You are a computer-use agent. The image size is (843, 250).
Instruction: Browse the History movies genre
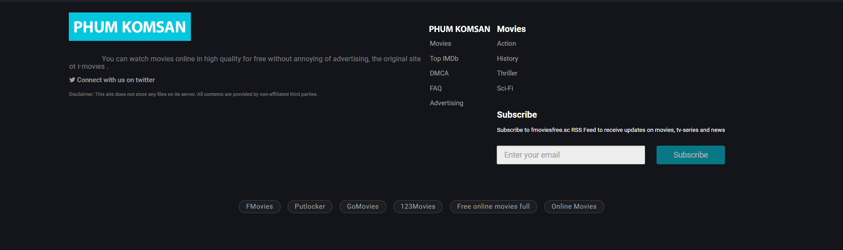tap(507, 59)
